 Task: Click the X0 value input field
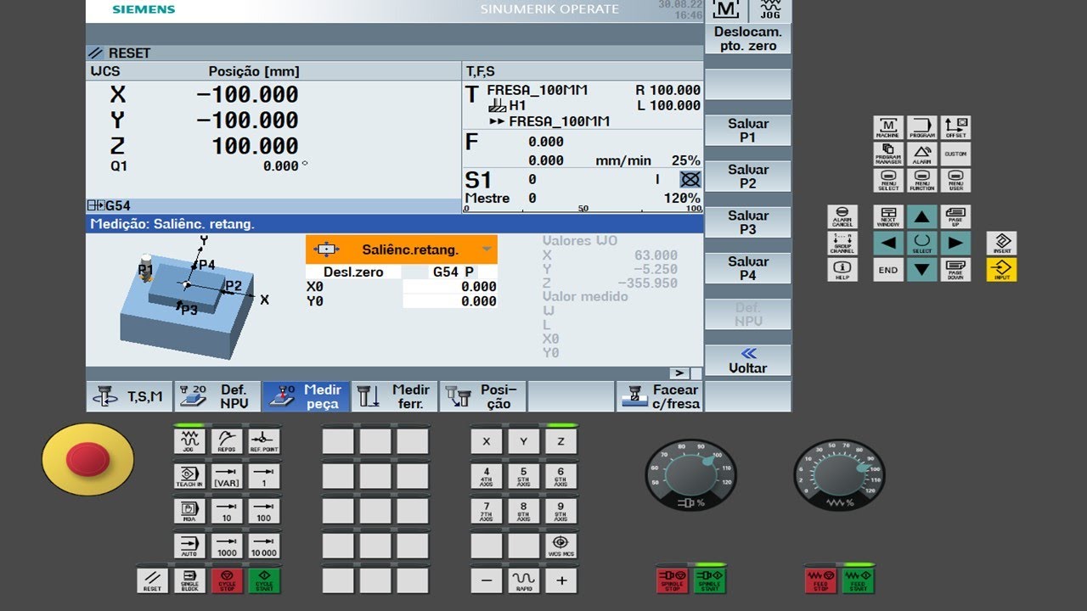(x=449, y=287)
